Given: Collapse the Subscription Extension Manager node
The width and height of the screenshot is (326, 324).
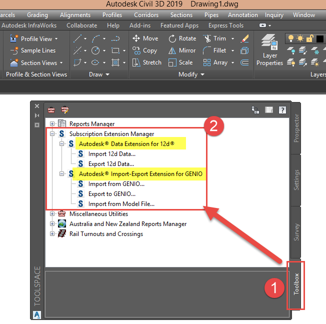Looking at the screenshot, I should coord(52,134).
